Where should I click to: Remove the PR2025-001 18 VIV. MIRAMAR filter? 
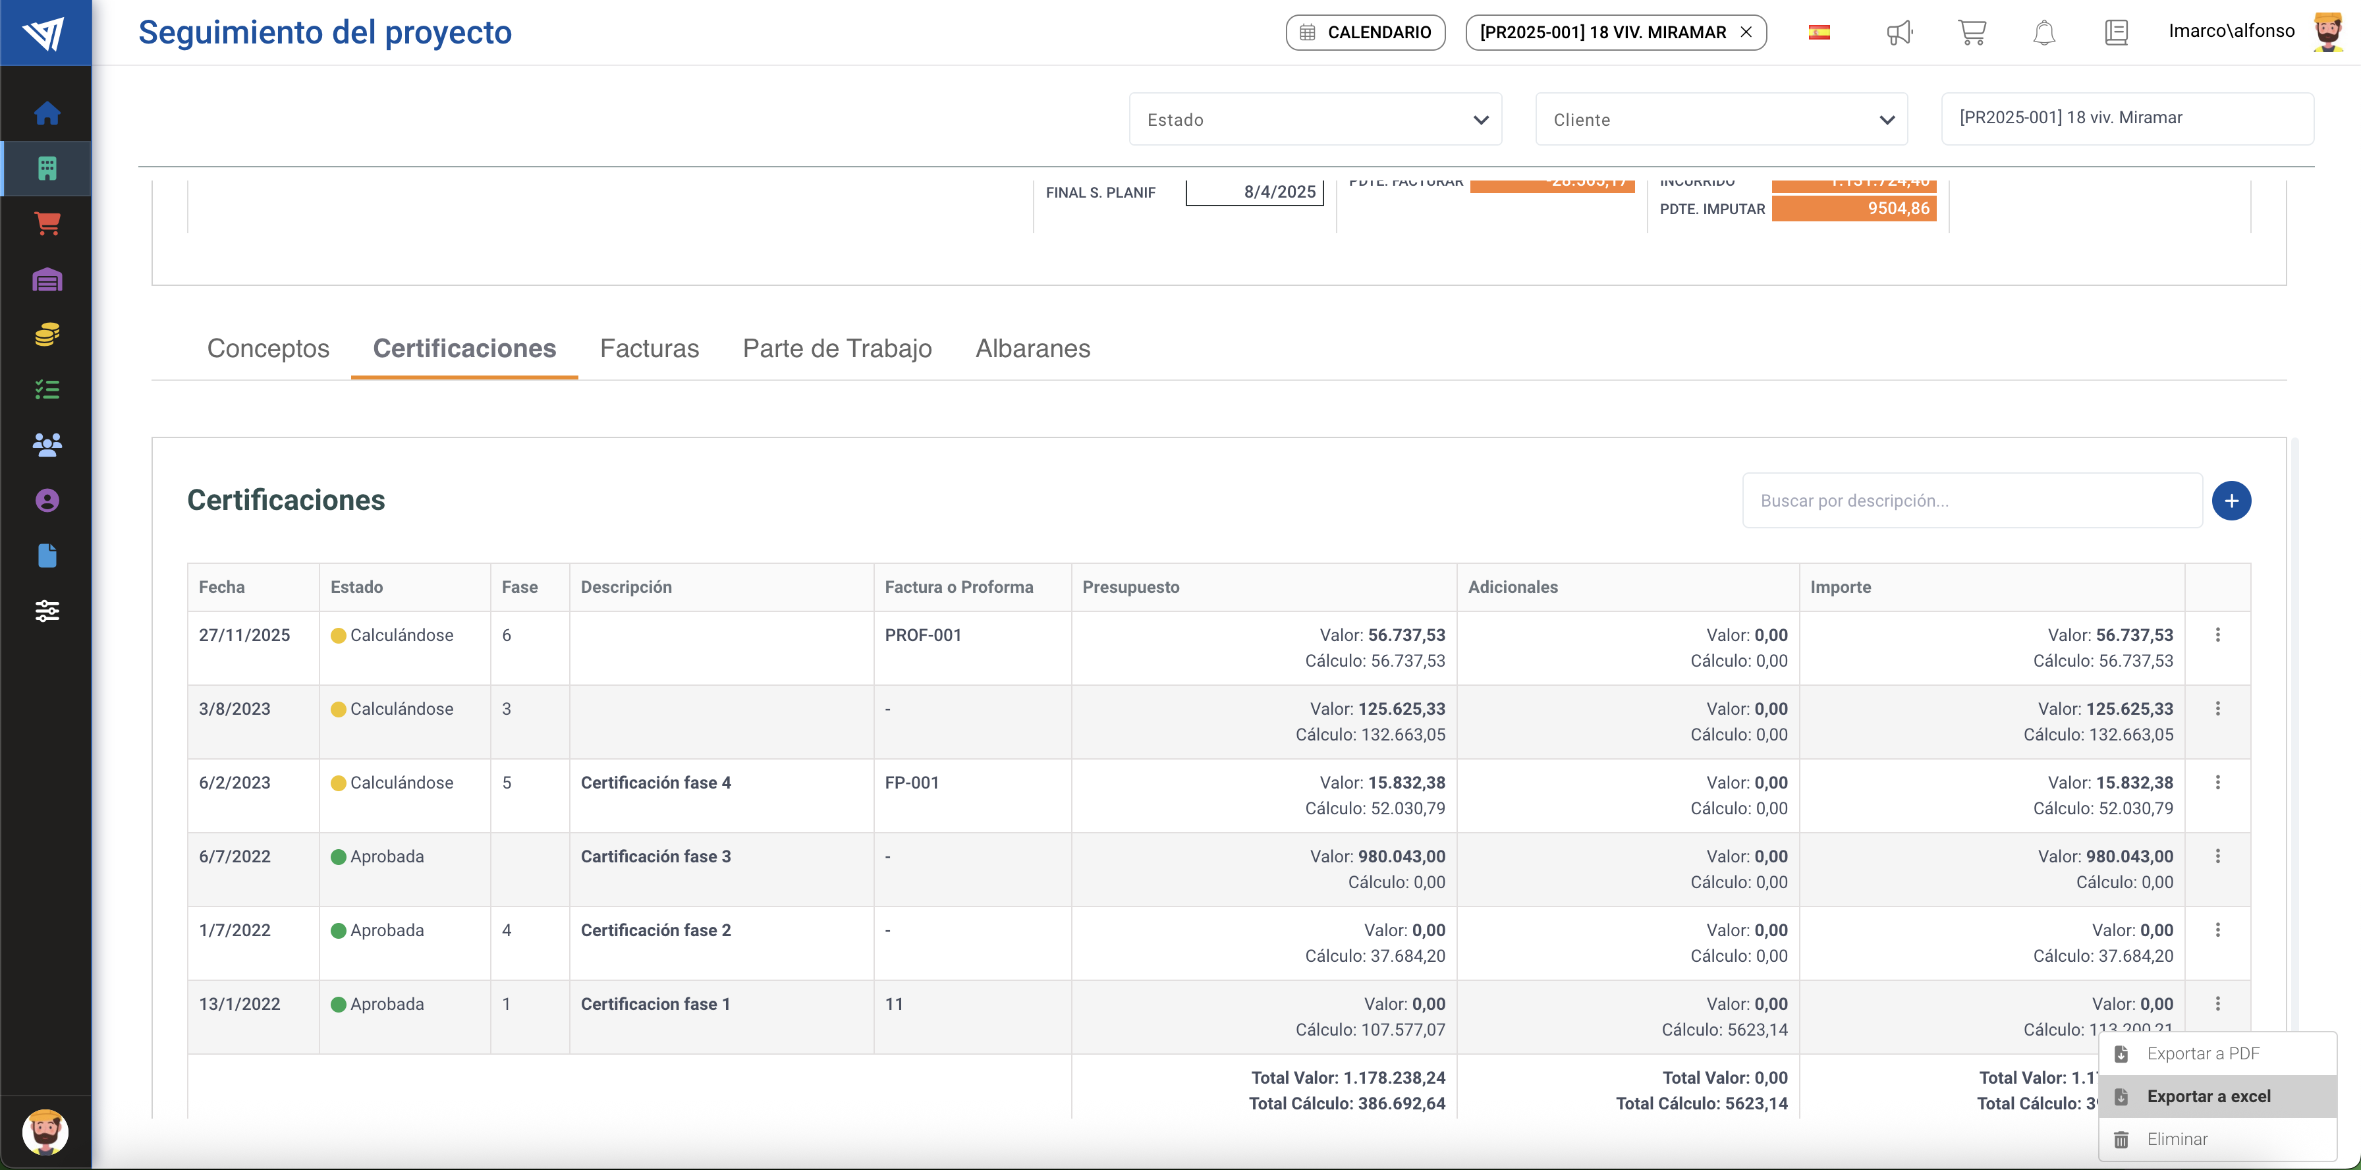click(x=1746, y=33)
